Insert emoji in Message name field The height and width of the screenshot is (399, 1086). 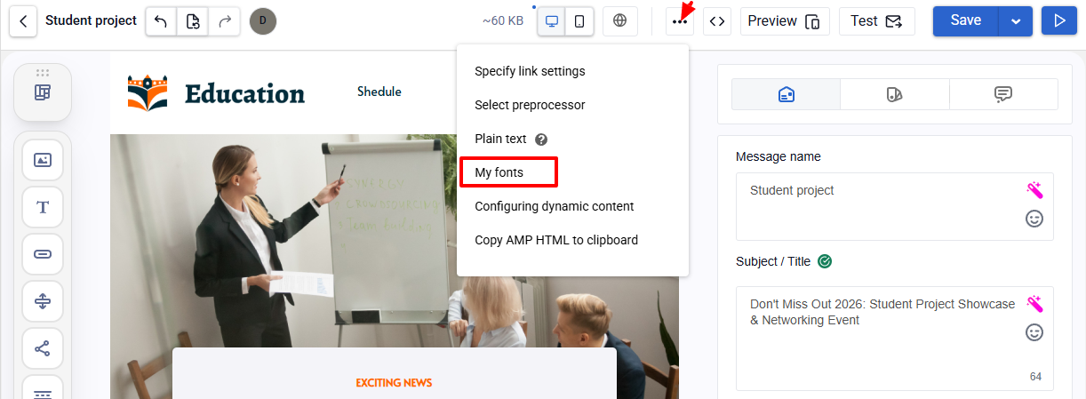tap(1034, 218)
